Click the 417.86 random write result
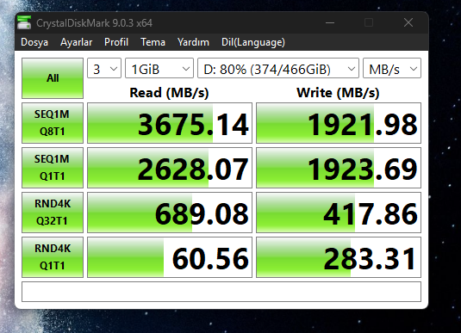 tap(339, 213)
